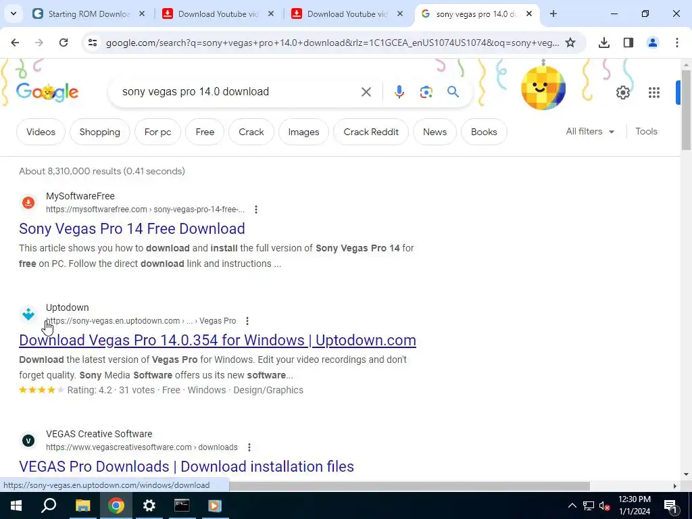
Task: Open Chrome downloads icon
Action: click(604, 43)
